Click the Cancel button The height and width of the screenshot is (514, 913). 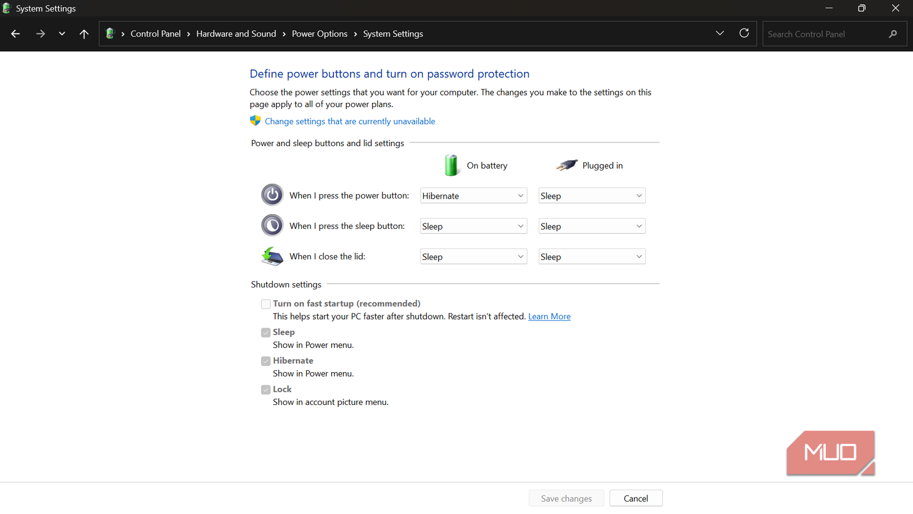click(x=636, y=498)
